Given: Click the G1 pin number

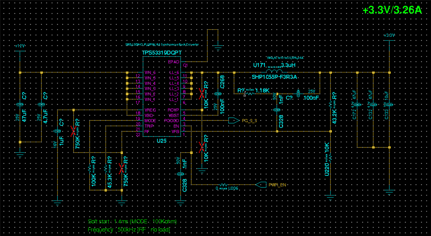Looking at the screenshot, I should tap(186, 65).
